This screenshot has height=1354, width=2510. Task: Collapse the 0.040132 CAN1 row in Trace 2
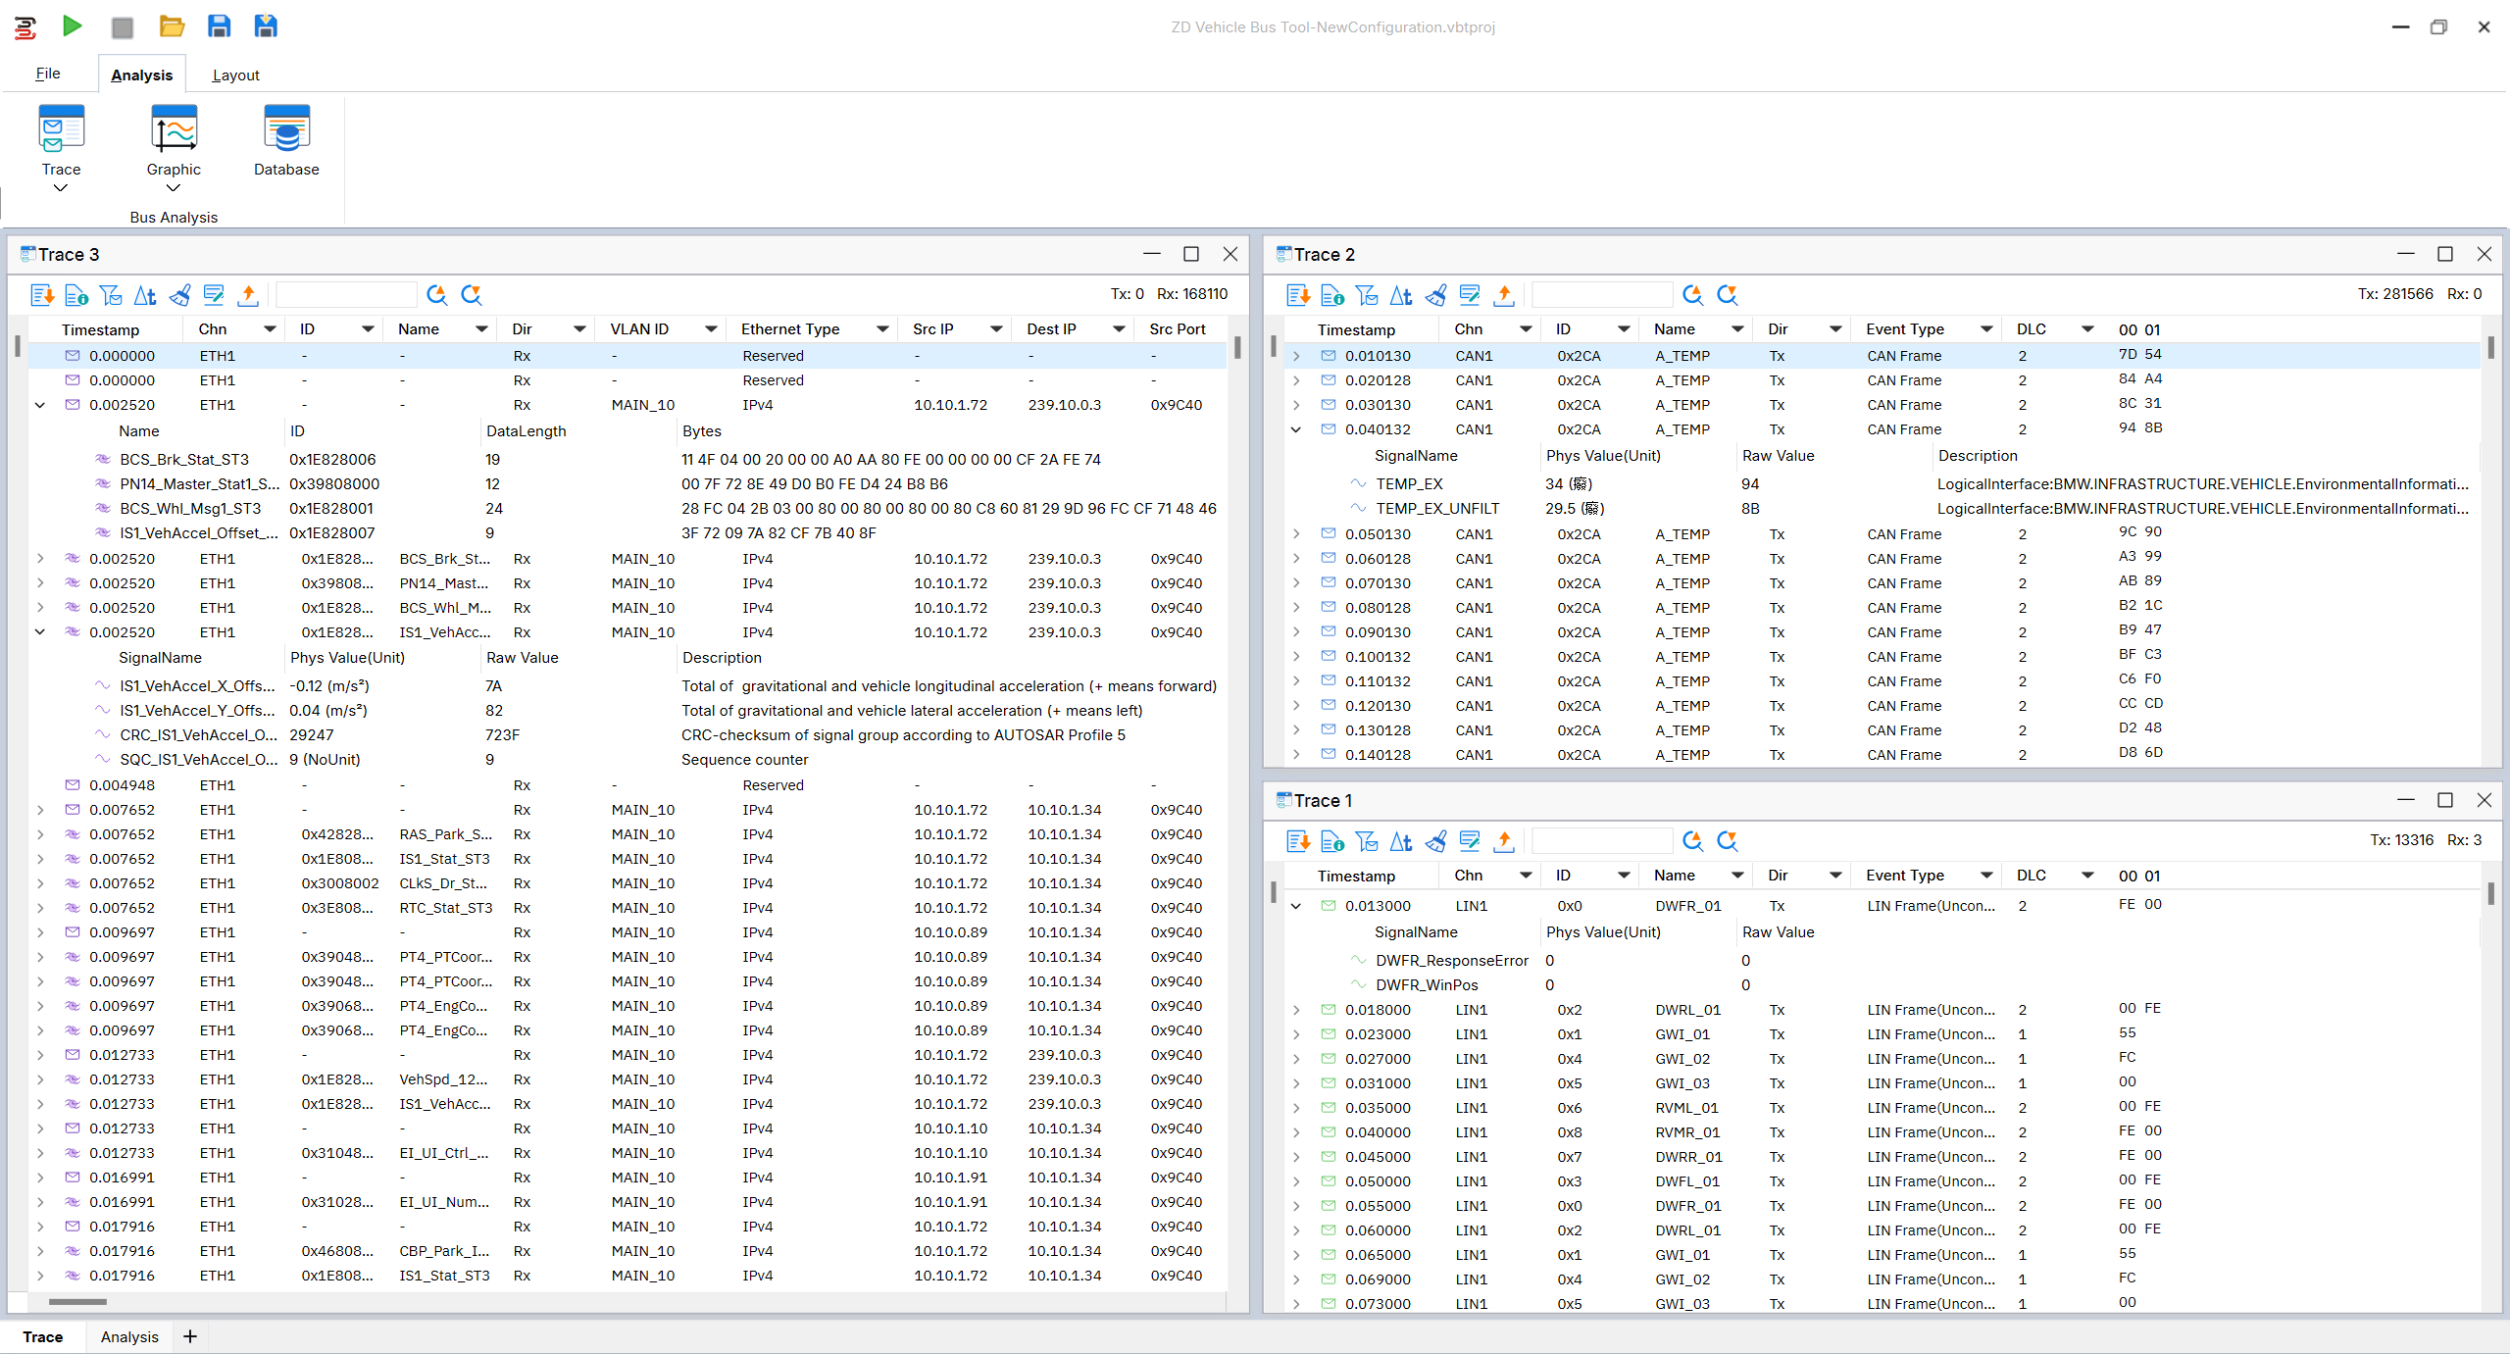(1296, 429)
